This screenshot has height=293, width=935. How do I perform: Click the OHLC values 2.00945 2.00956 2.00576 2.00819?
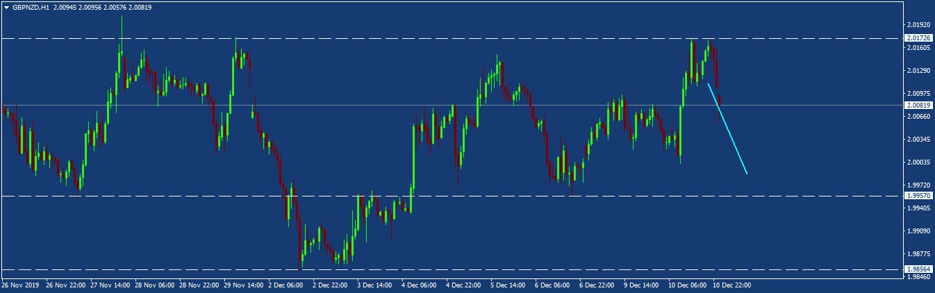tap(102, 8)
